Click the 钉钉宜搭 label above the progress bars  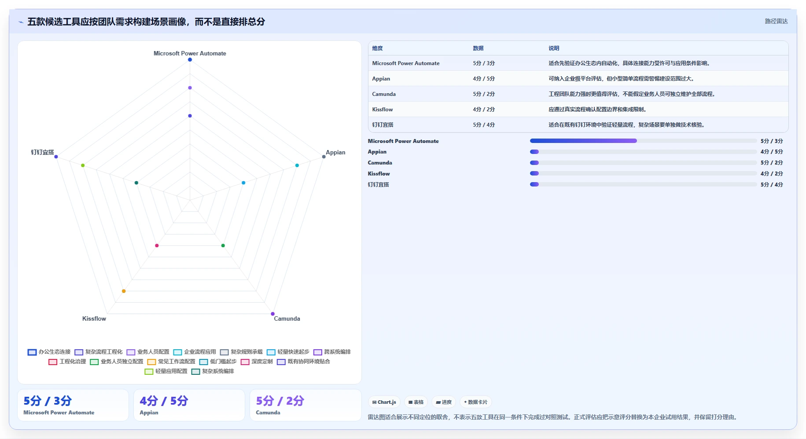[379, 185]
